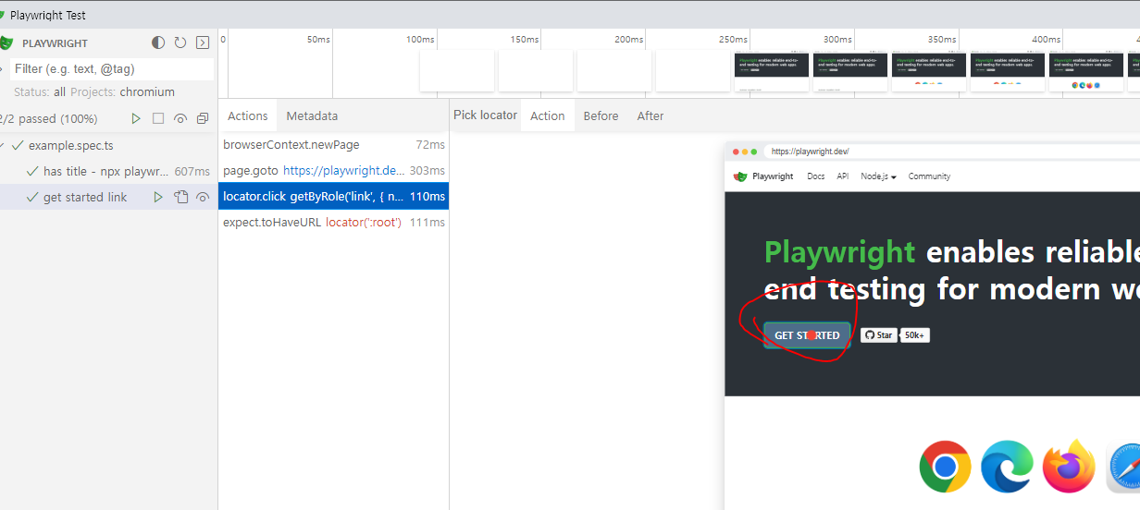Click the first dark-page timeline thumbnail

[x=772, y=71]
